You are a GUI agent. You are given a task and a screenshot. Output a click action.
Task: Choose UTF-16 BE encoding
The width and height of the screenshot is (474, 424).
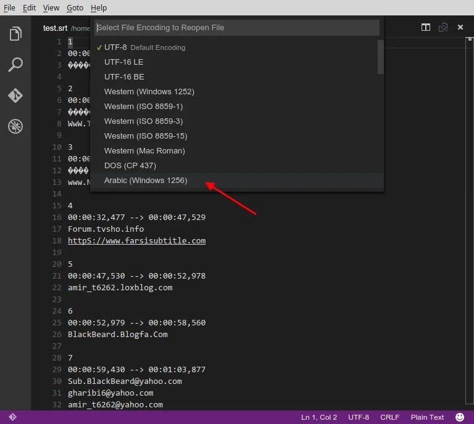(x=237, y=77)
